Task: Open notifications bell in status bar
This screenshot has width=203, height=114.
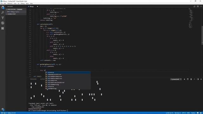Action: (201, 113)
